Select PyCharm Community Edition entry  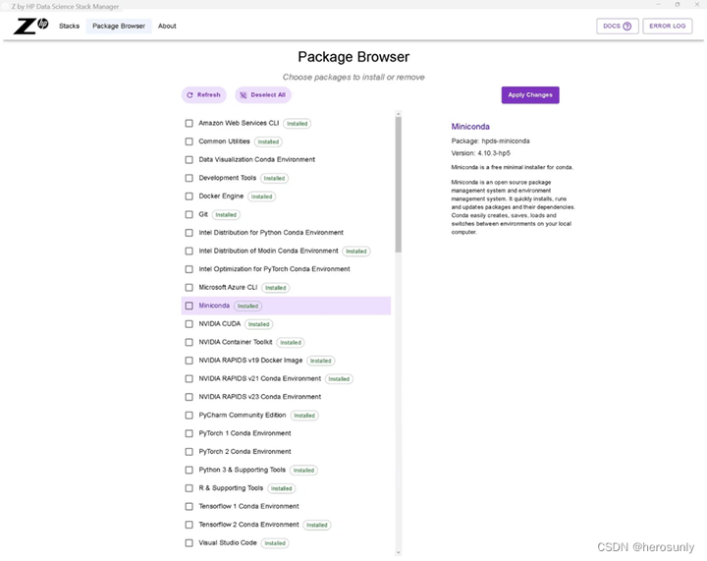(243, 416)
